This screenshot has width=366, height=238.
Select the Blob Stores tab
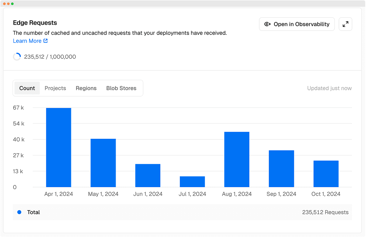coord(121,88)
